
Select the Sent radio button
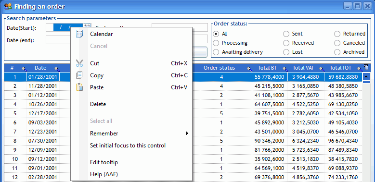click(286, 34)
